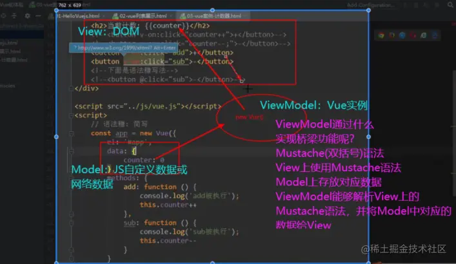The width and height of the screenshot is (456, 264).
Task: Click the this.counter++ line
Action: tap(168, 205)
